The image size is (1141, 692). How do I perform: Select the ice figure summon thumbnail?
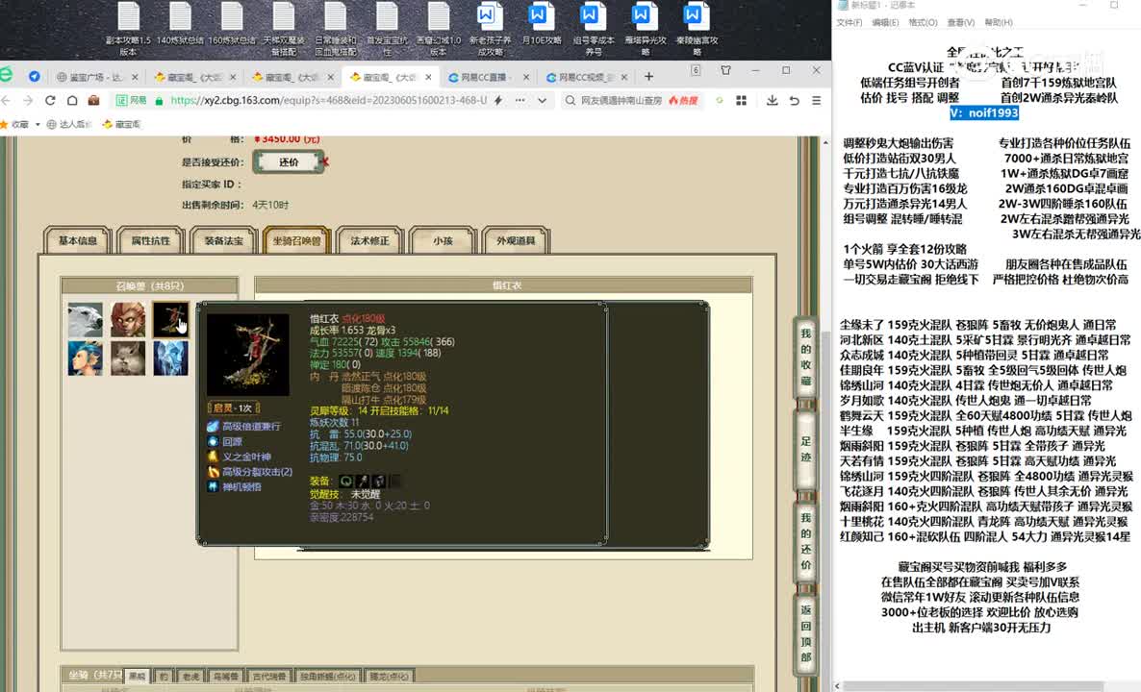coord(171,358)
